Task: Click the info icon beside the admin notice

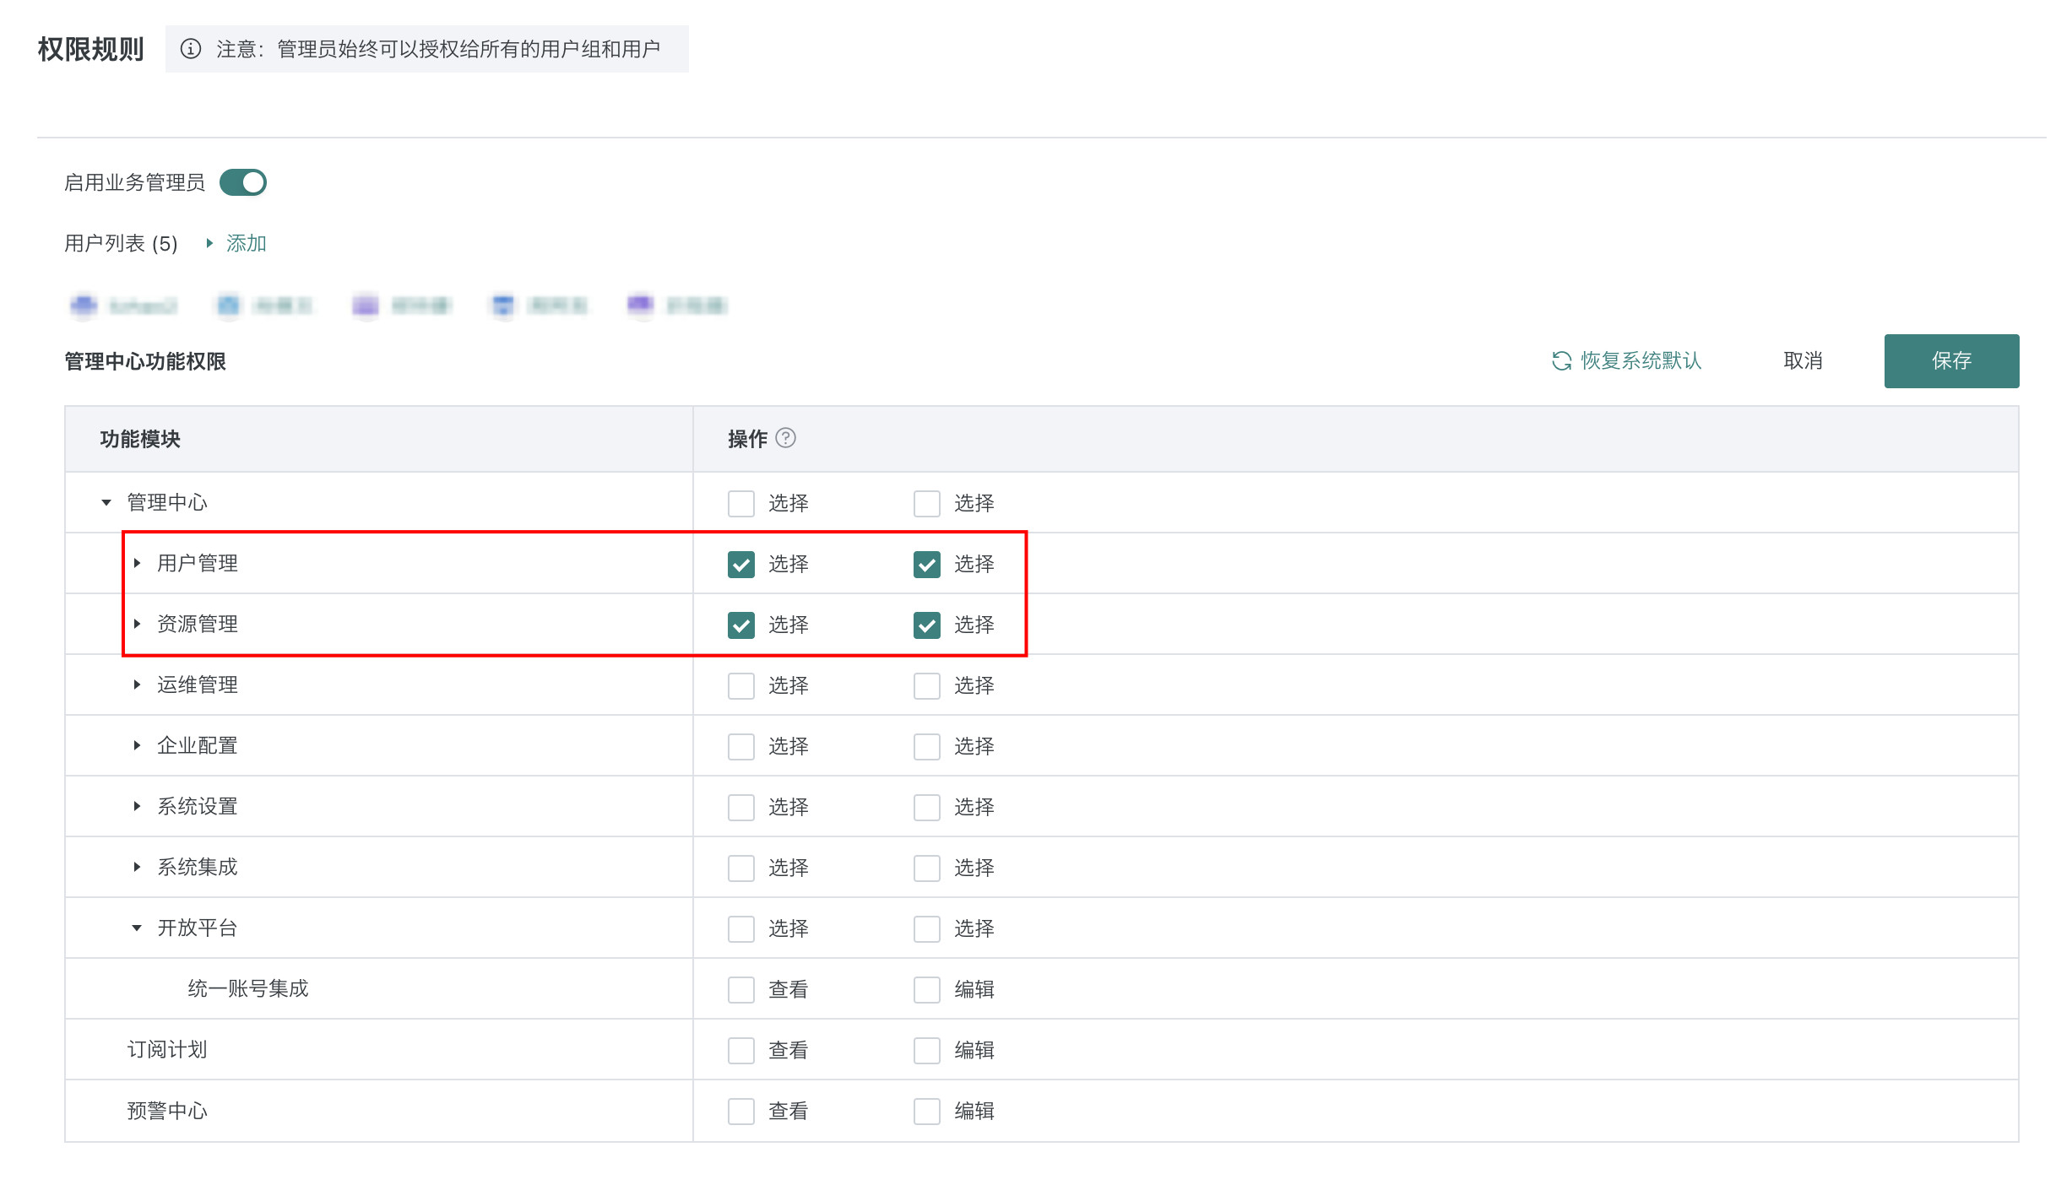Action: (191, 49)
